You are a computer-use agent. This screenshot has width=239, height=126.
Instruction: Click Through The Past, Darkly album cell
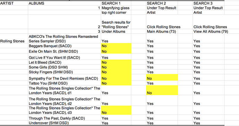(x=64, y=118)
